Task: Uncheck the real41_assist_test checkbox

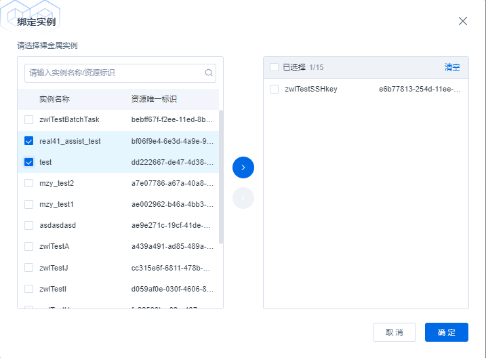Action: coord(28,141)
